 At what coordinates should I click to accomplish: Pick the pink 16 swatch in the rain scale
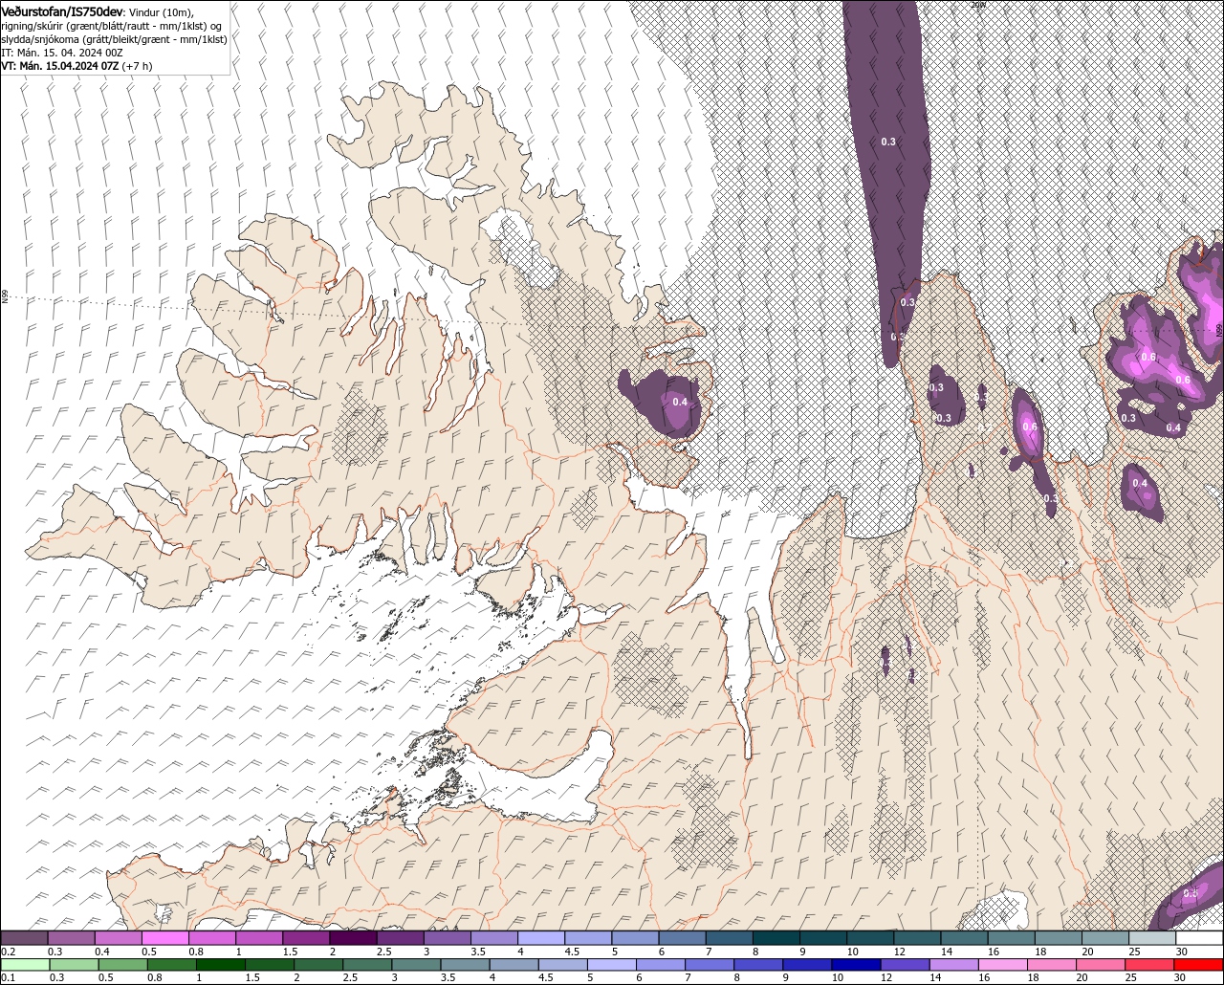(1003, 964)
